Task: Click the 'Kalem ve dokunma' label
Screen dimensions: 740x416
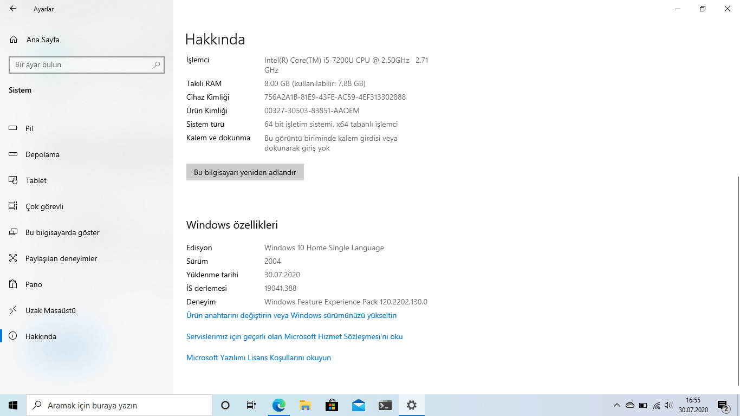Action: [218, 138]
